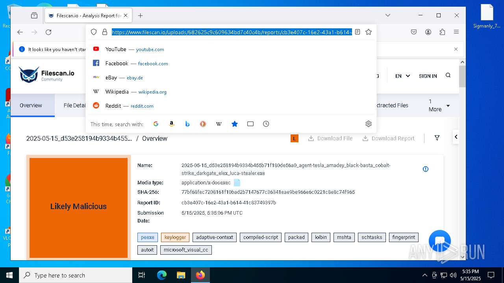Click the keylogger tag
The image size is (504, 283).
(x=175, y=237)
